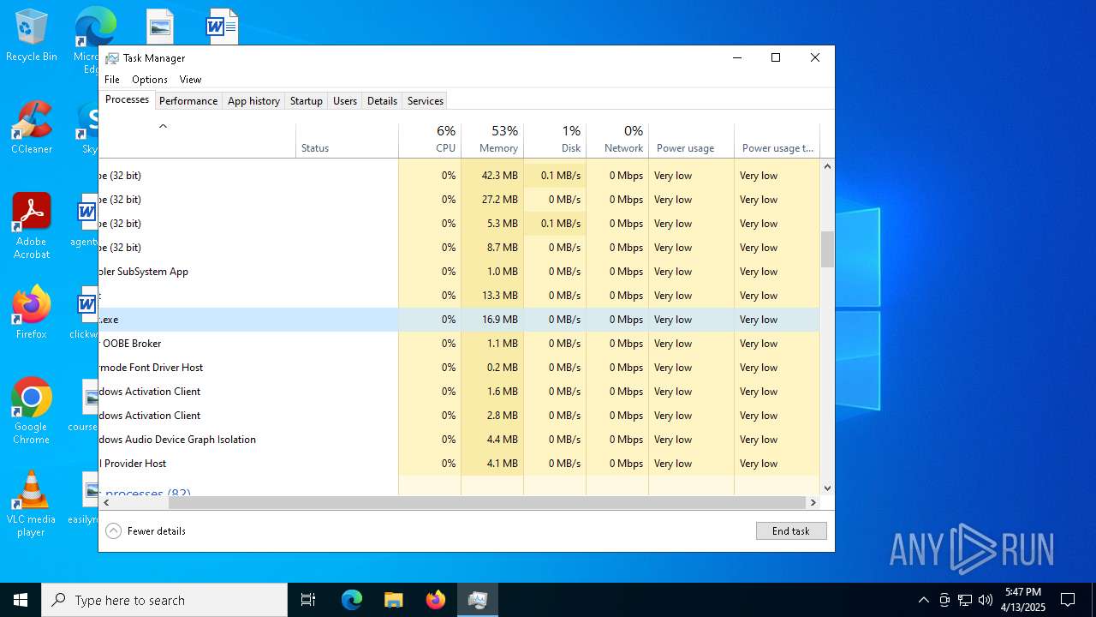Toggle name column sort arrow
This screenshot has width=1096, height=617.
(x=163, y=127)
